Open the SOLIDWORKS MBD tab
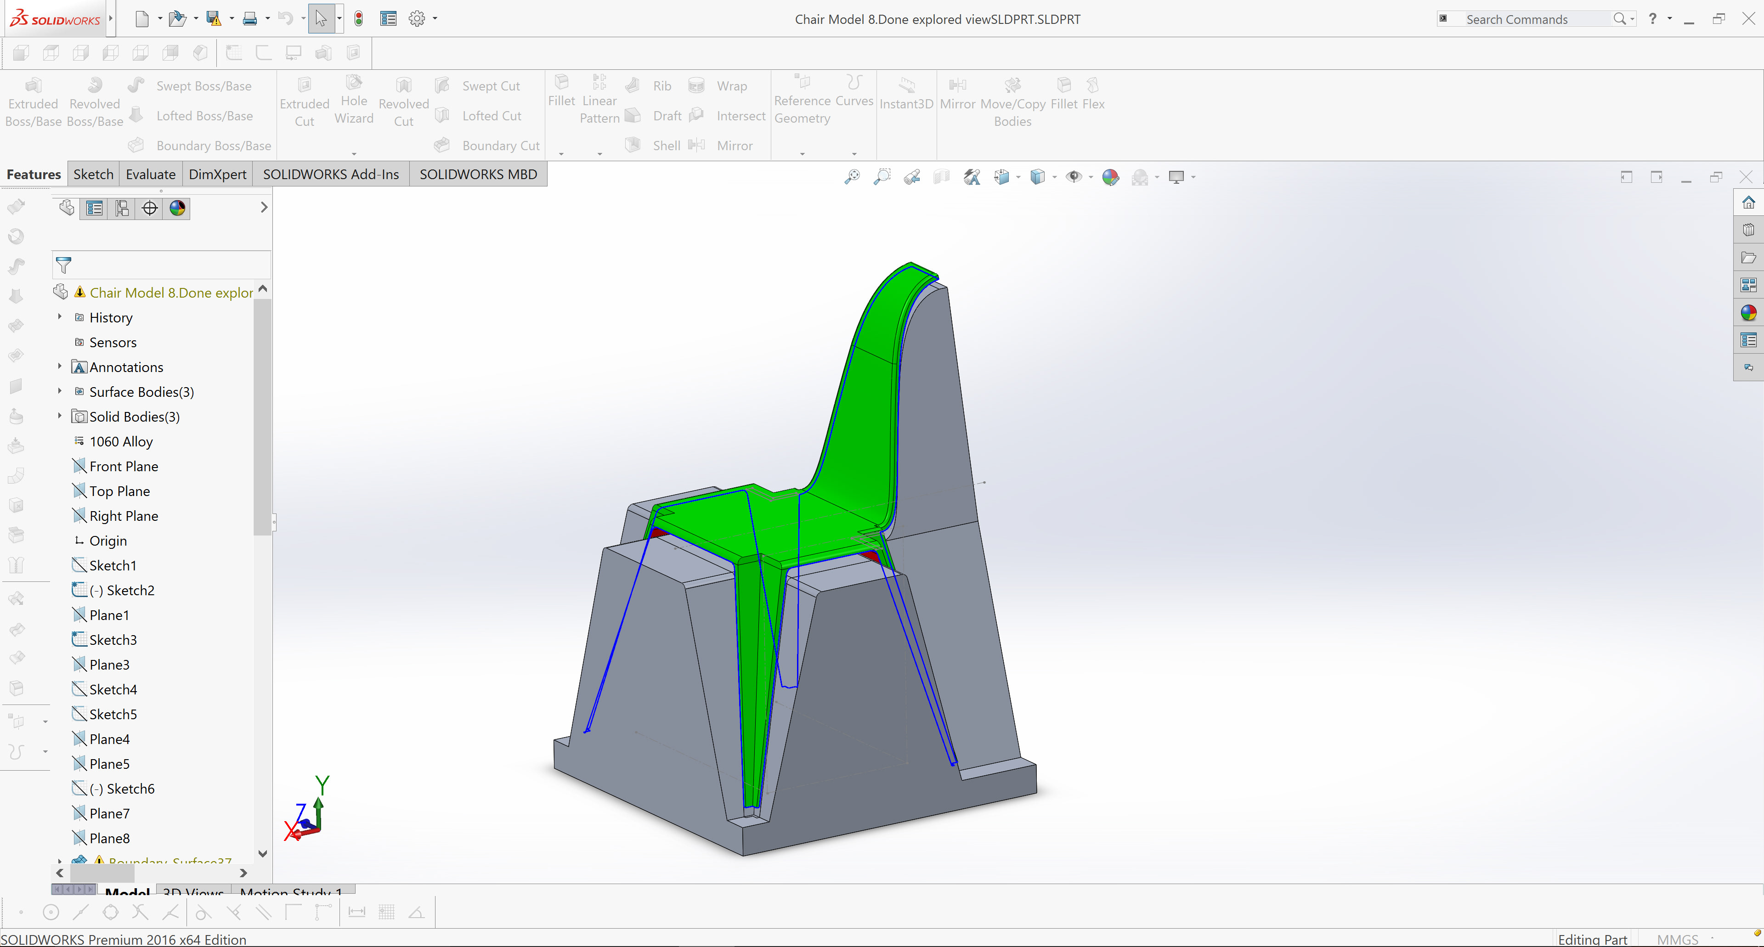The width and height of the screenshot is (1764, 947). coord(478,174)
